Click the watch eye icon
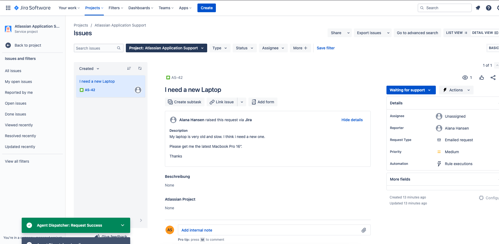 tap(465, 78)
